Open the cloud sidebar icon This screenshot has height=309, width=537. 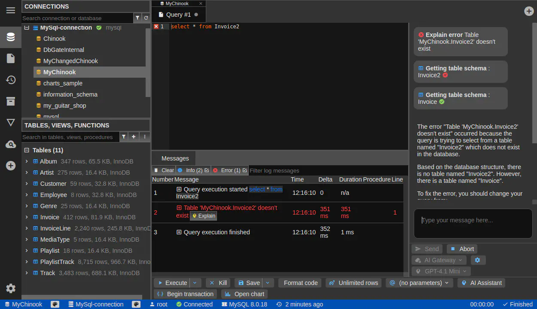(x=11, y=145)
